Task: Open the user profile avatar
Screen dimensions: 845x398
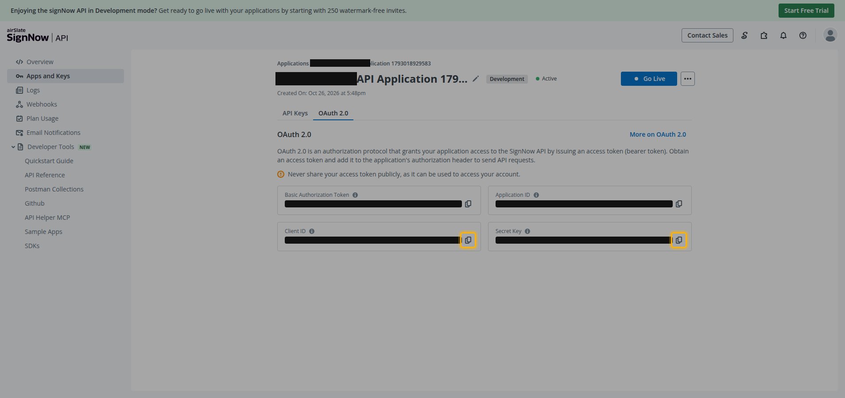Action: click(x=830, y=35)
